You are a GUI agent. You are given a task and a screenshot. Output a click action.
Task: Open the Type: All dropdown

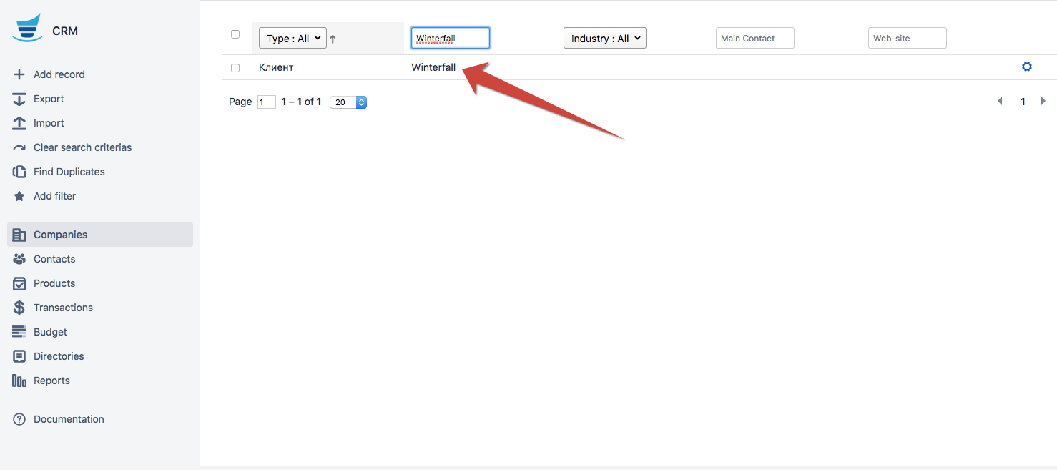coord(292,39)
